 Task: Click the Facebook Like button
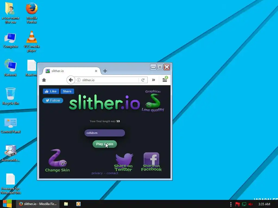tap(51, 91)
